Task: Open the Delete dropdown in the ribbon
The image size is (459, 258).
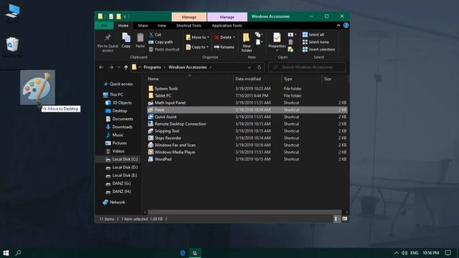Action: [224, 37]
